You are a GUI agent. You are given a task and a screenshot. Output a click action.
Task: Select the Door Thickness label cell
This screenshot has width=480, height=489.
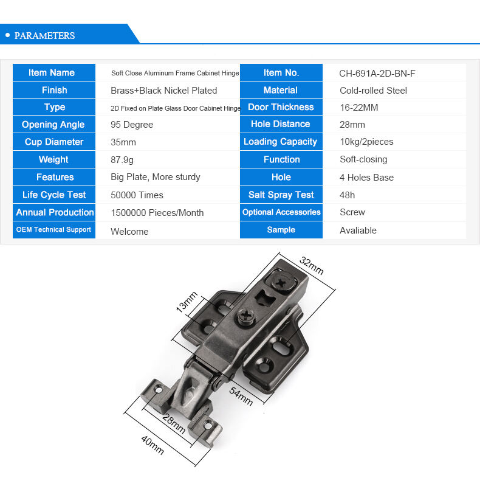281,107
